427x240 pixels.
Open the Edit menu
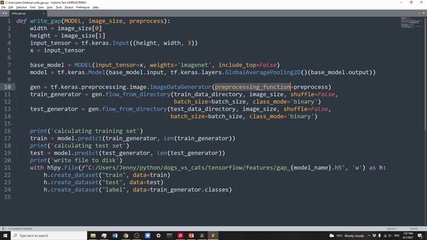point(11,7)
